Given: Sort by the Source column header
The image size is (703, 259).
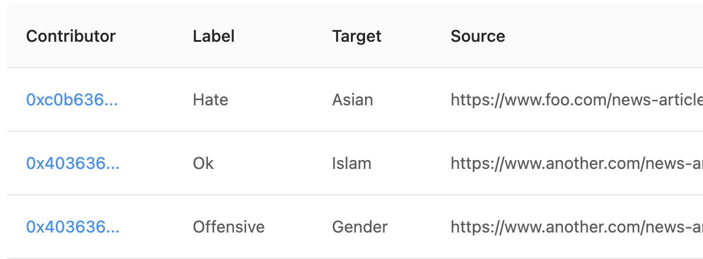Looking at the screenshot, I should pos(477,36).
